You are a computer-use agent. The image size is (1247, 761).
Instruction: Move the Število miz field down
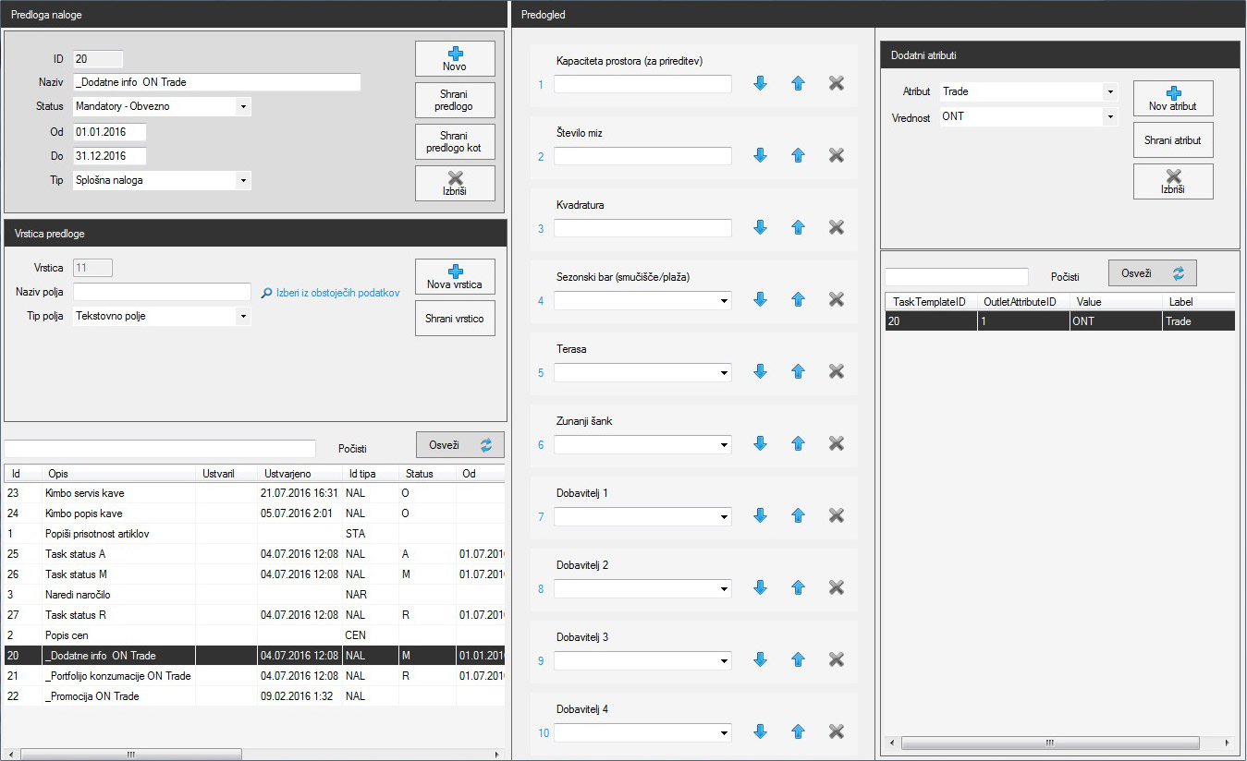tap(761, 155)
